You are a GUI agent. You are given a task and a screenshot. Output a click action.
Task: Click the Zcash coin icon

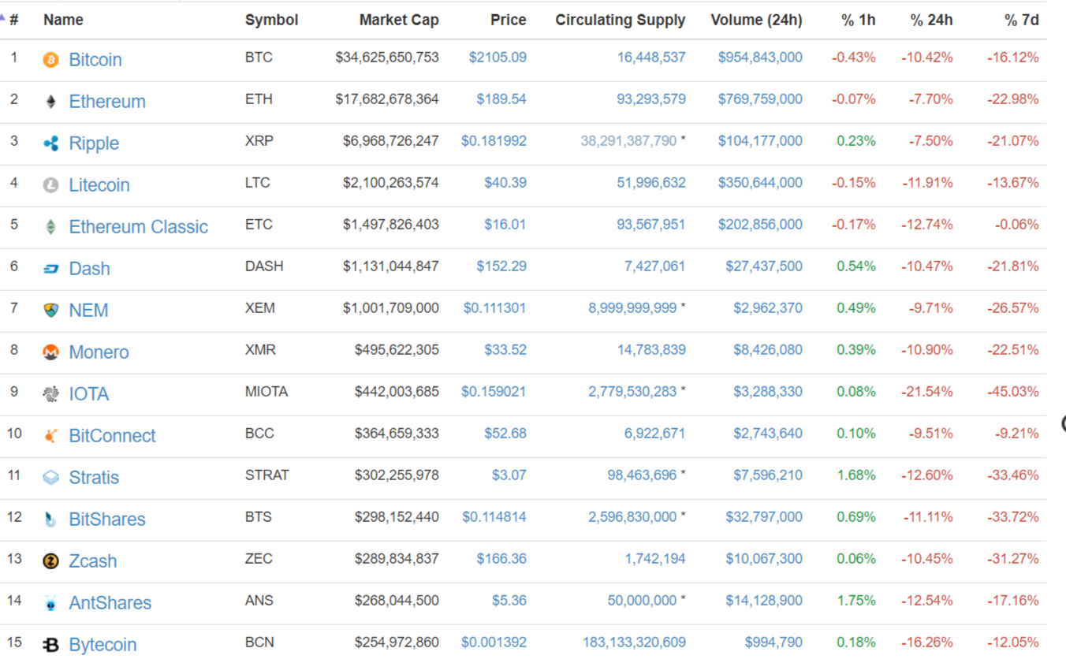(x=50, y=561)
